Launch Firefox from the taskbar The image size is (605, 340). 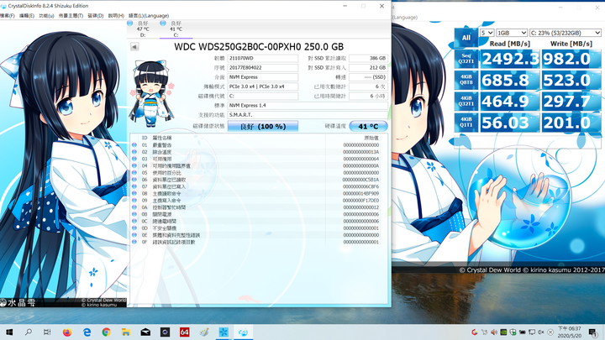point(67,332)
